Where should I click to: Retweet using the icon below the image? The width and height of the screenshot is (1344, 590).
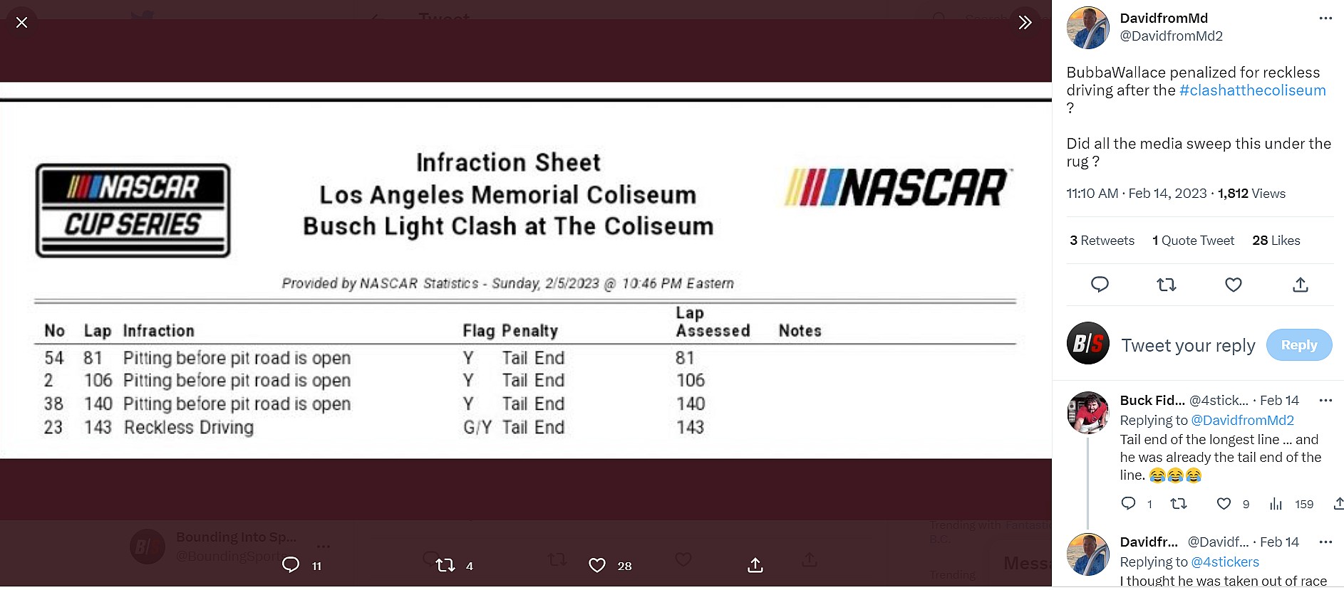coord(445,565)
